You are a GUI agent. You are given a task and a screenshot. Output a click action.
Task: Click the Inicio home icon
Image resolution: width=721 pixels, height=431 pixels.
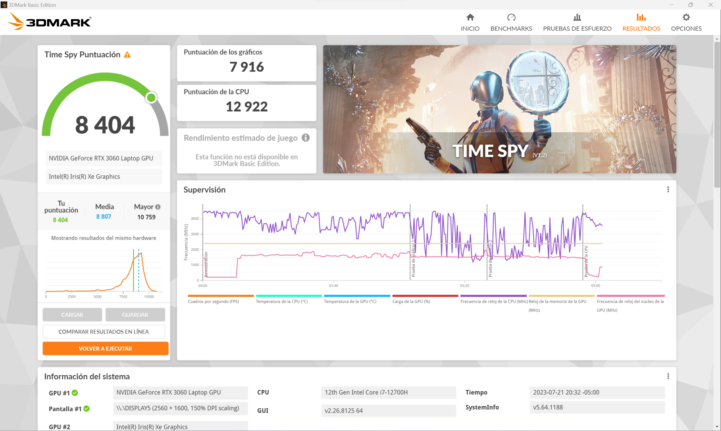click(470, 17)
